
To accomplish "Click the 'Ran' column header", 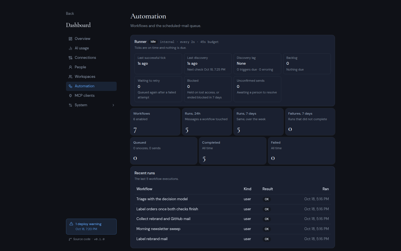I will (x=326, y=189).
